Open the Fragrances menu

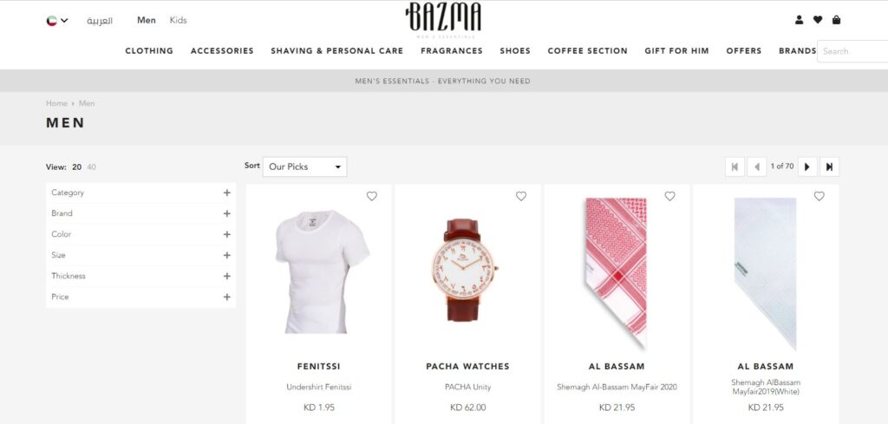(451, 51)
